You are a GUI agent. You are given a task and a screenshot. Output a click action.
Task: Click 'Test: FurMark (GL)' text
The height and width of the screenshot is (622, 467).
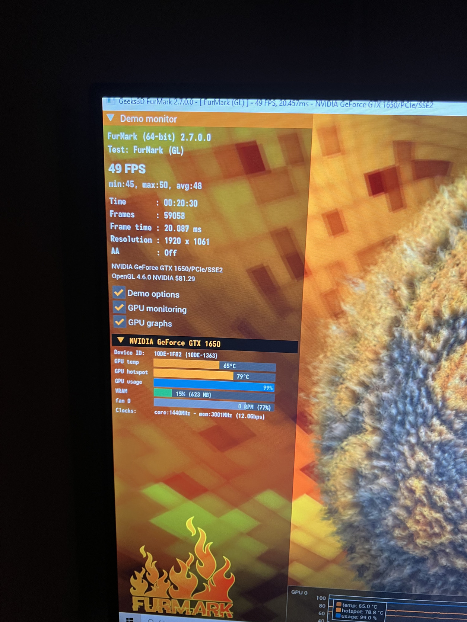click(x=146, y=150)
